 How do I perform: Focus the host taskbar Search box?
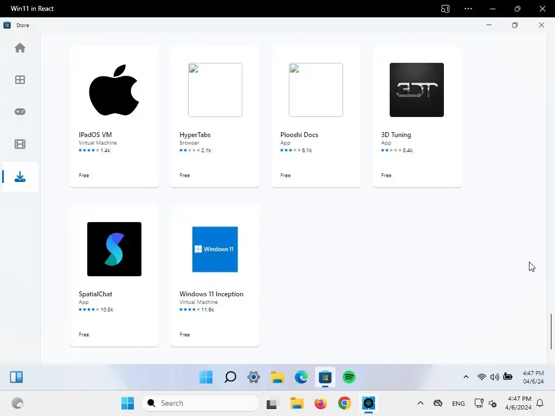[x=201, y=403]
